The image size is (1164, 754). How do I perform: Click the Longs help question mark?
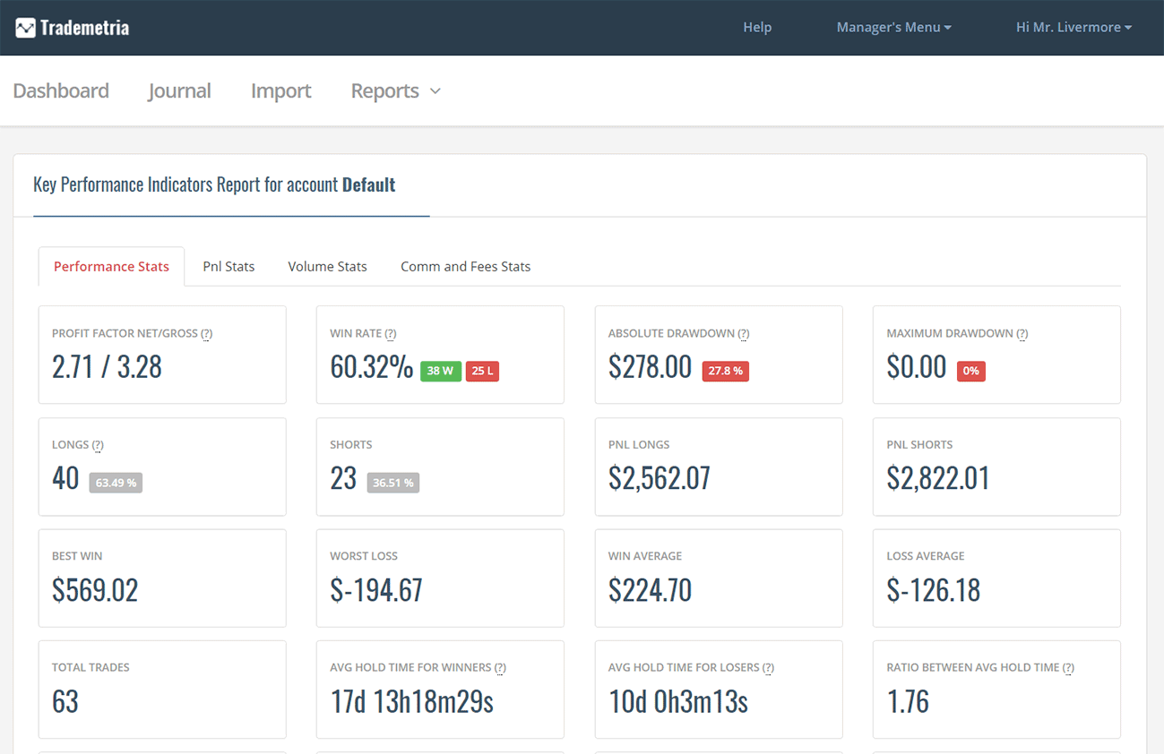pyautogui.click(x=98, y=445)
